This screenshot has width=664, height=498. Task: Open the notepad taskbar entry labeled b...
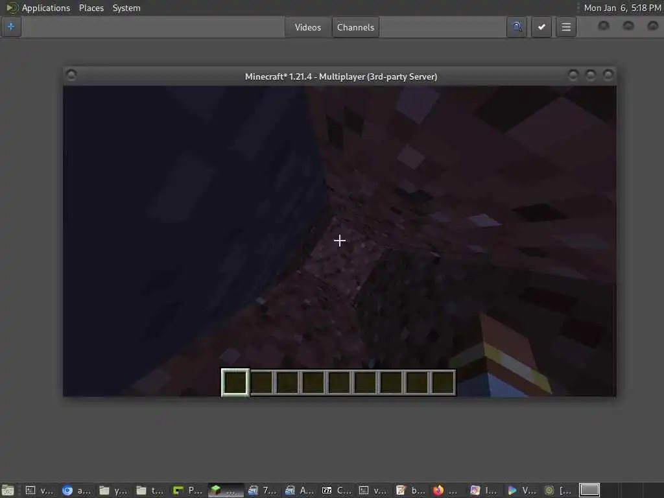pyautogui.click(x=410, y=490)
